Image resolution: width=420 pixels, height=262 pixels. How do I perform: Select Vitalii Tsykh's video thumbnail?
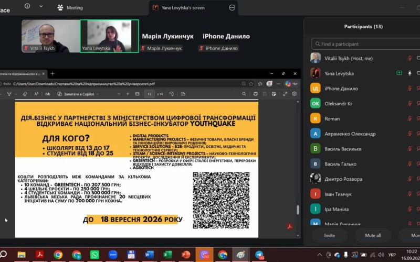pyautogui.click(x=50, y=36)
